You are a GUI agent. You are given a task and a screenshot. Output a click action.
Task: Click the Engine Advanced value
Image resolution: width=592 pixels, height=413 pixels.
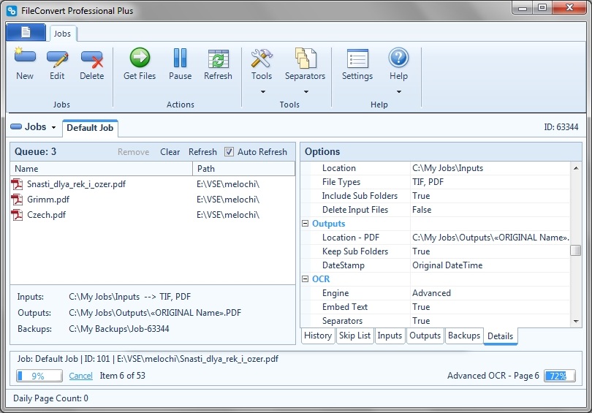click(431, 293)
